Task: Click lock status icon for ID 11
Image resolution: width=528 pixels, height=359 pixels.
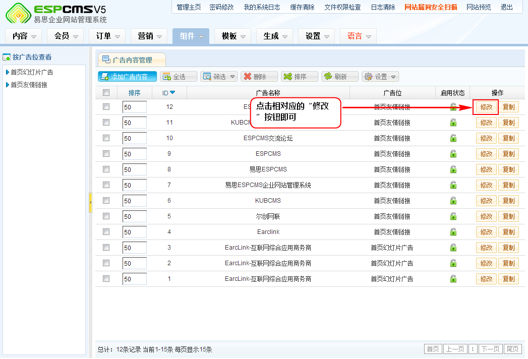Action: [453, 123]
